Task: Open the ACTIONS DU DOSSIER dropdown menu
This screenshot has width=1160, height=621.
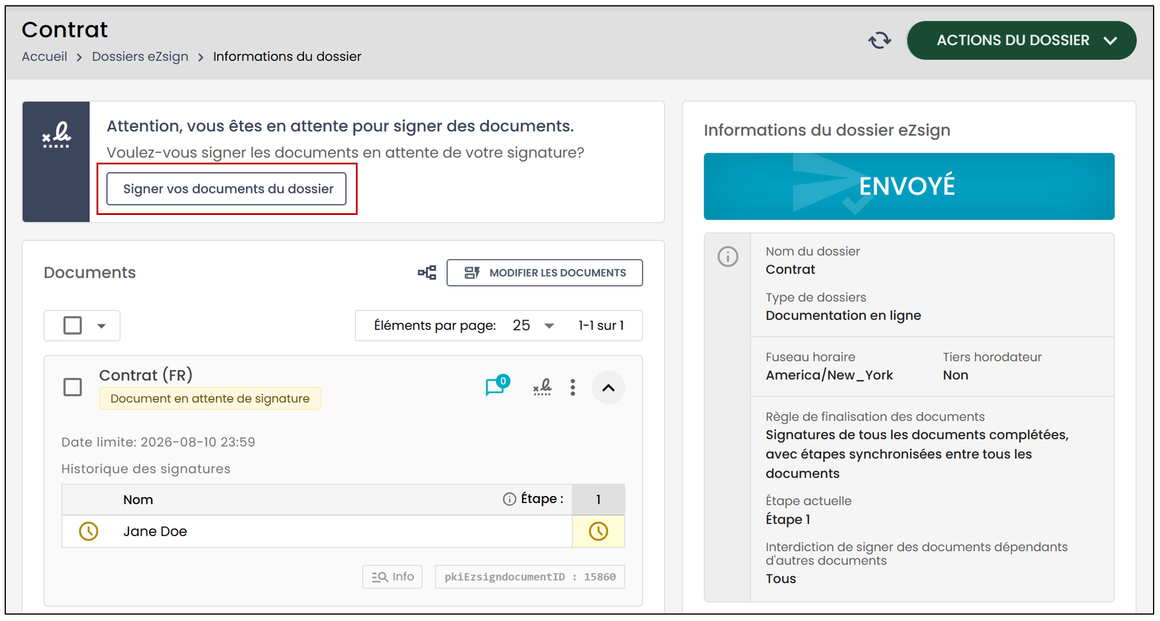Action: tap(1022, 40)
